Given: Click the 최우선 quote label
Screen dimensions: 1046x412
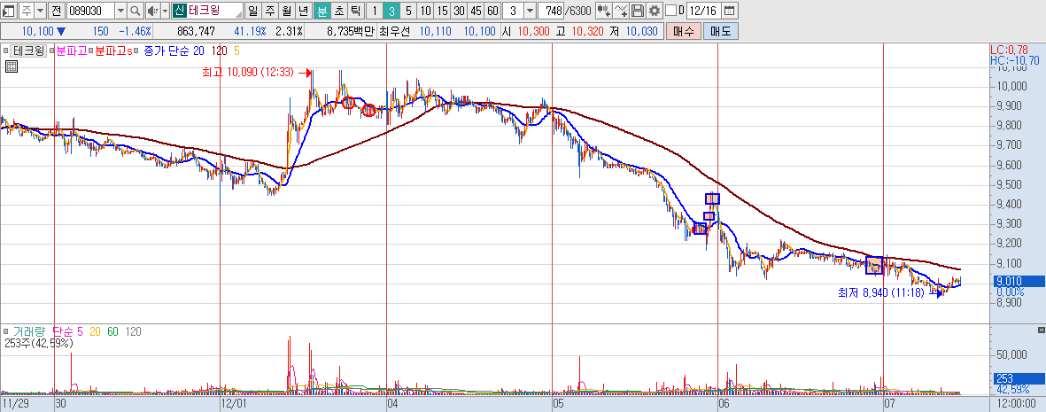Looking at the screenshot, I should pos(395,31).
